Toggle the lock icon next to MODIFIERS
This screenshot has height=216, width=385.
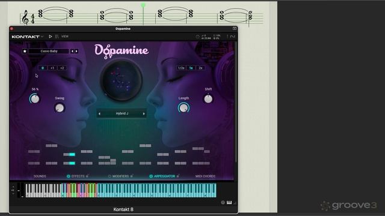pyautogui.click(x=132, y=176)
